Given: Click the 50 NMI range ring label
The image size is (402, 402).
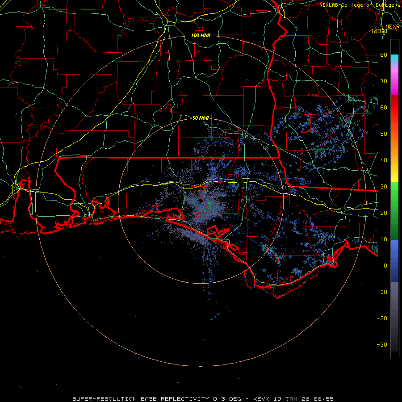Looking at the screenshot, I should [201, 118].
